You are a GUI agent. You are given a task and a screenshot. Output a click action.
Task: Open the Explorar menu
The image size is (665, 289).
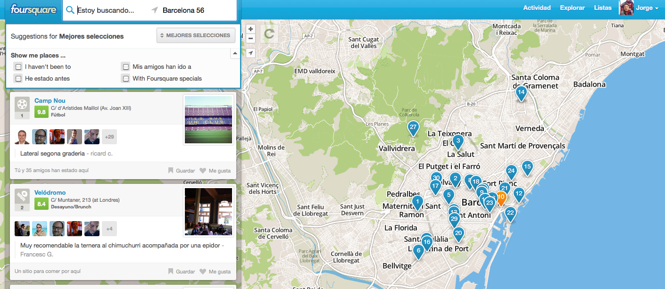click(x=572, y=8)
